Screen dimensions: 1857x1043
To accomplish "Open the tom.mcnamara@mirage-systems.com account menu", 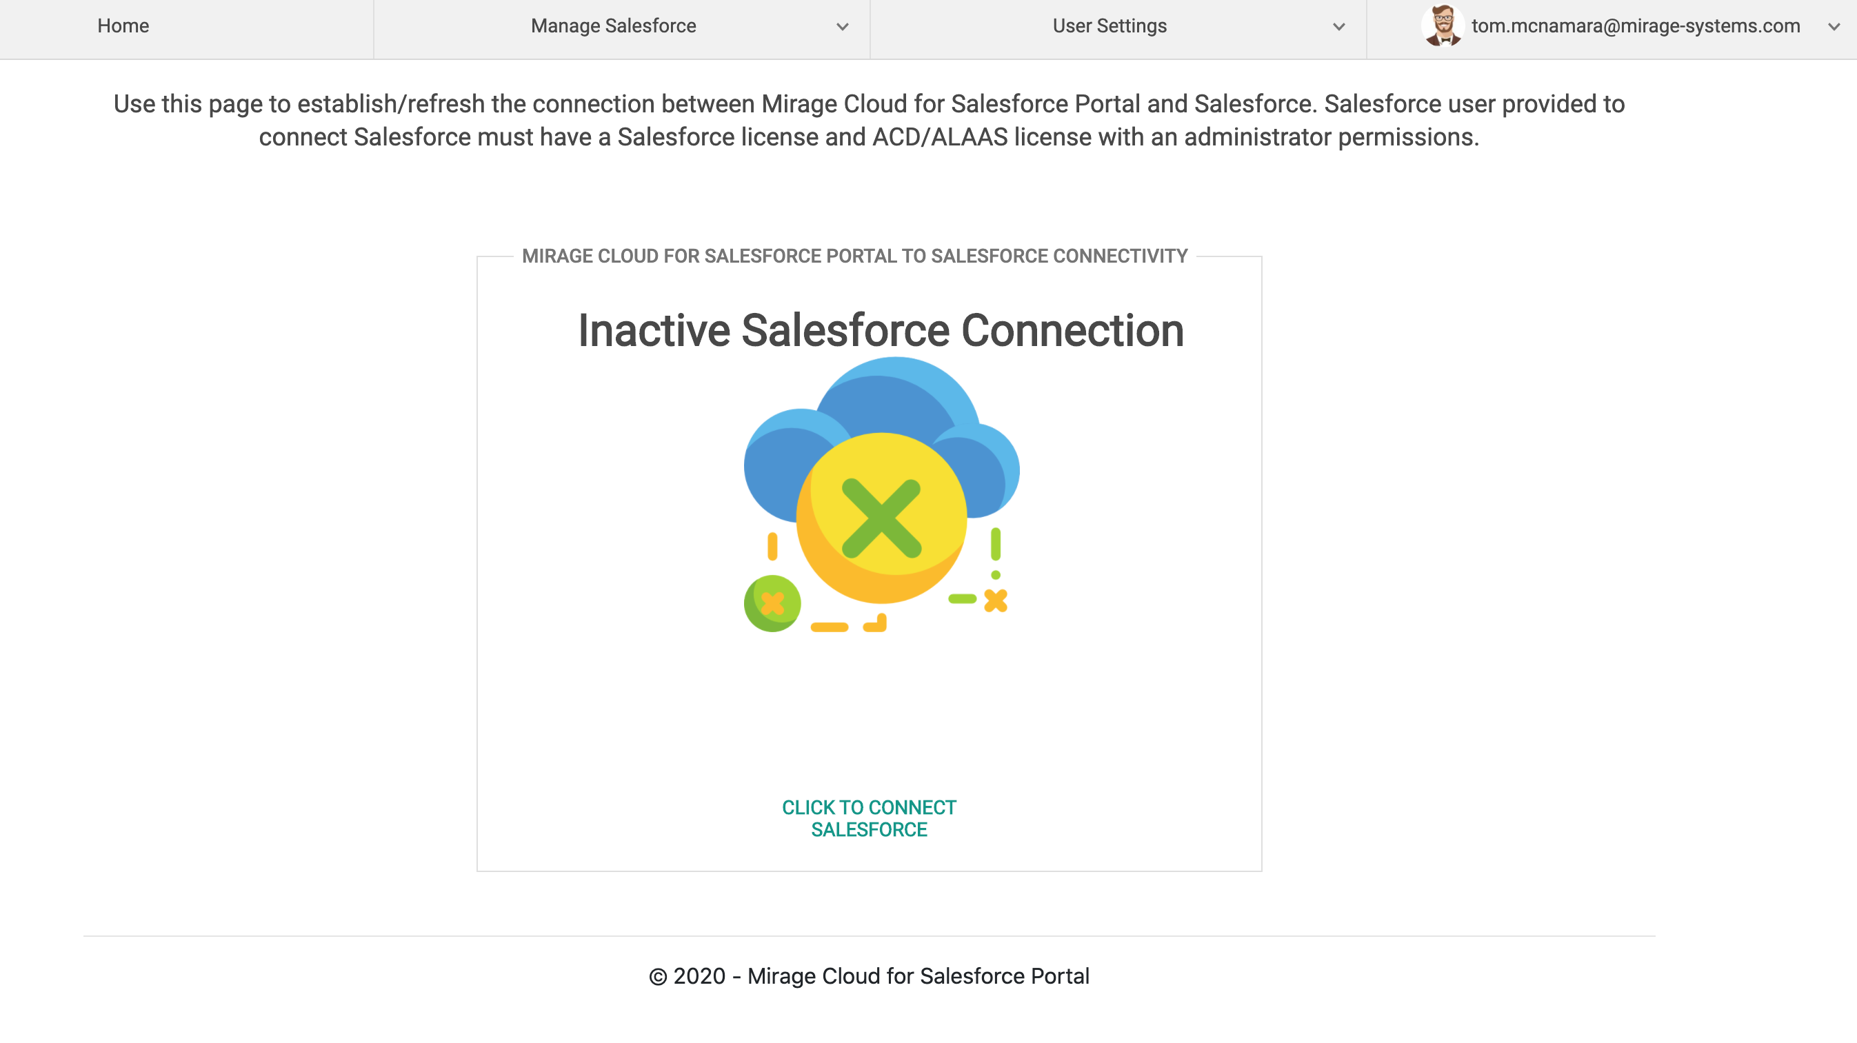I will 1636,26.
